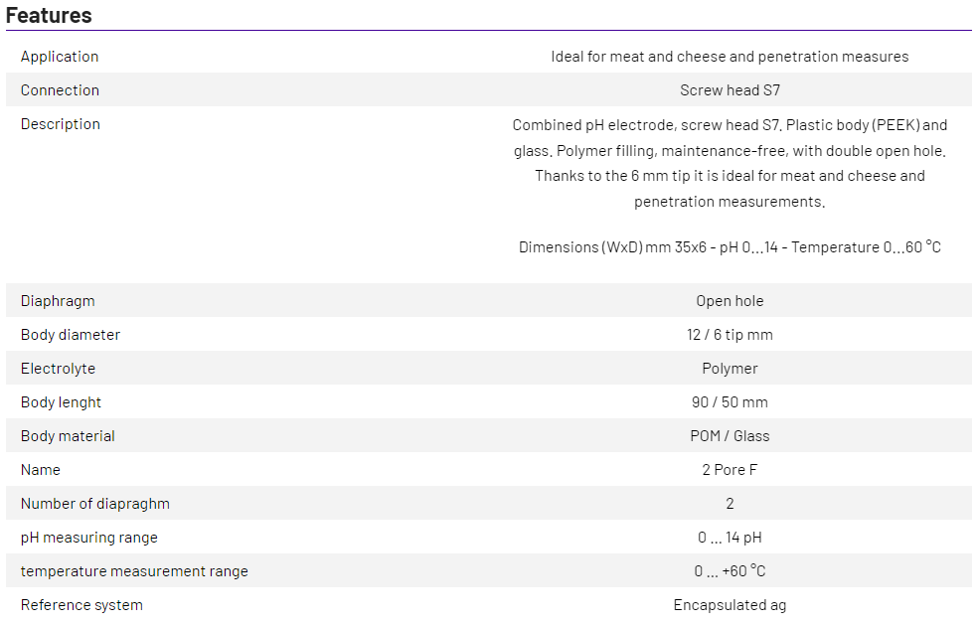Screen dimensions: 977x626
Task: Click the Connection row label
Action: (60, 90)
